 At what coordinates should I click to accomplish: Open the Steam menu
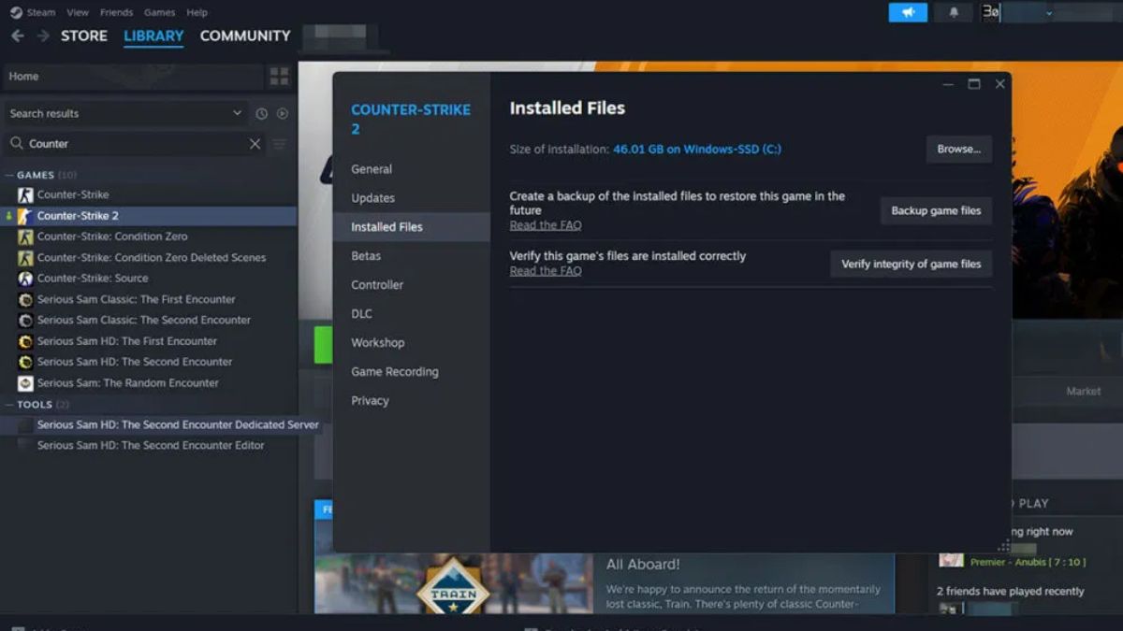pyautogui.click(x=41, y=12)
